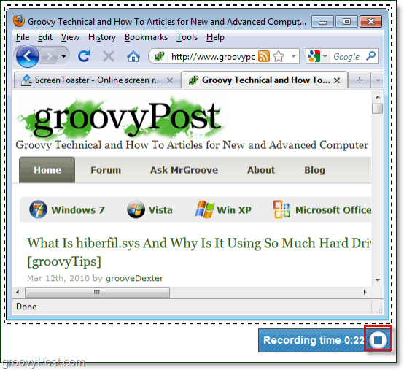Click the Microsoft Office logo icon
This screenshot has width=404, height=370.
pos(281,209)
